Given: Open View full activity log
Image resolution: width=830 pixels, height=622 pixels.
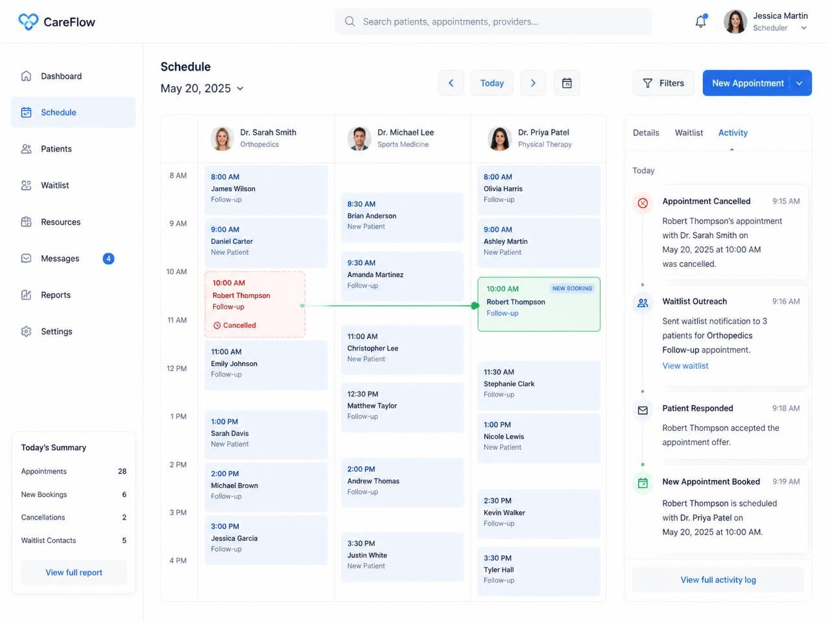Looking at the screenshot, I should coord(718,580).
